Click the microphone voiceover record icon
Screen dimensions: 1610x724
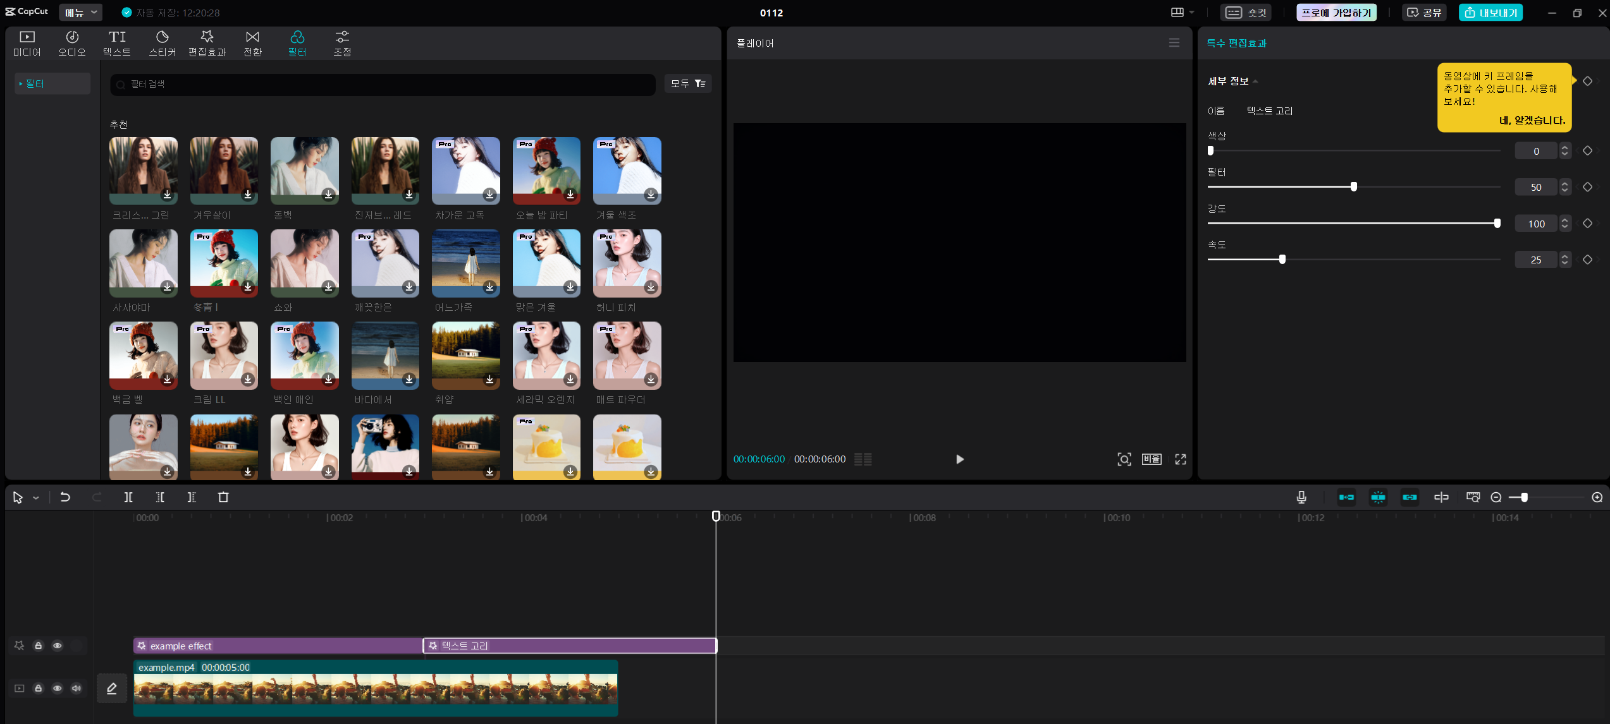coord(1301,497)
